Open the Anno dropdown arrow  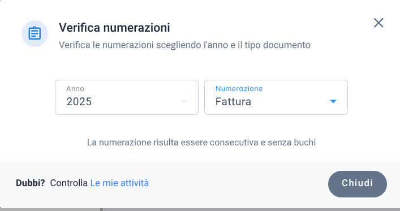tap(184, 101)
